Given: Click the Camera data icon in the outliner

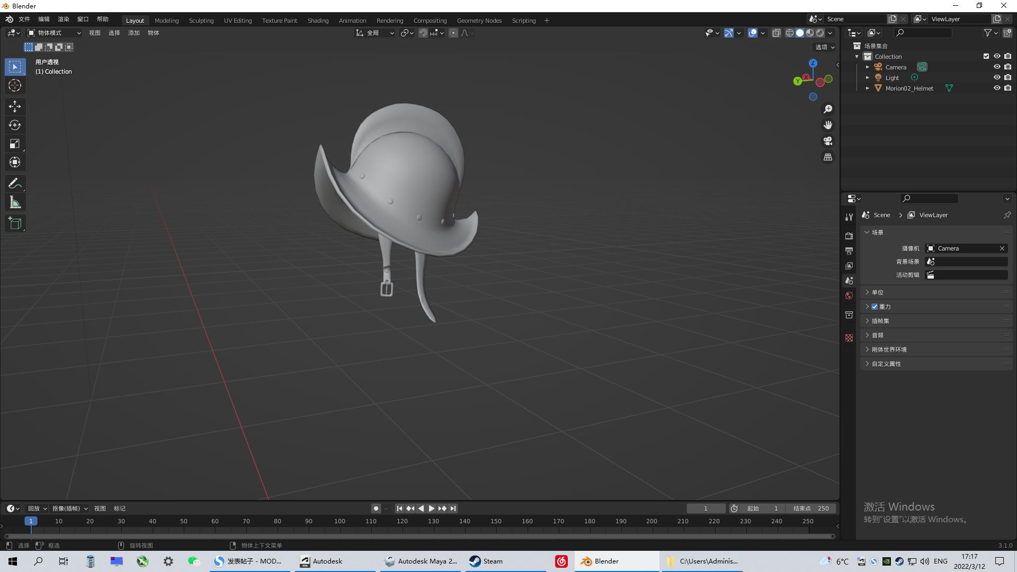Looking at the screenshot, I should pyautogui.click(x=922, y=67).
